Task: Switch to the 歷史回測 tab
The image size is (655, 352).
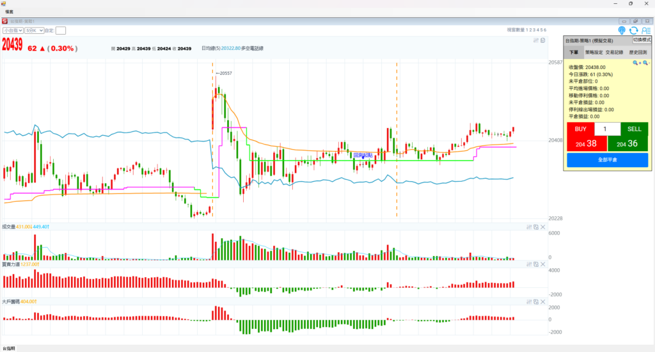Action: (638, 53)
